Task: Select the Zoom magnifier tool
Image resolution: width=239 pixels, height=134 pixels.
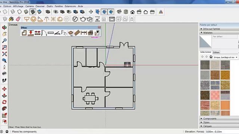Action: coord(4,41)
